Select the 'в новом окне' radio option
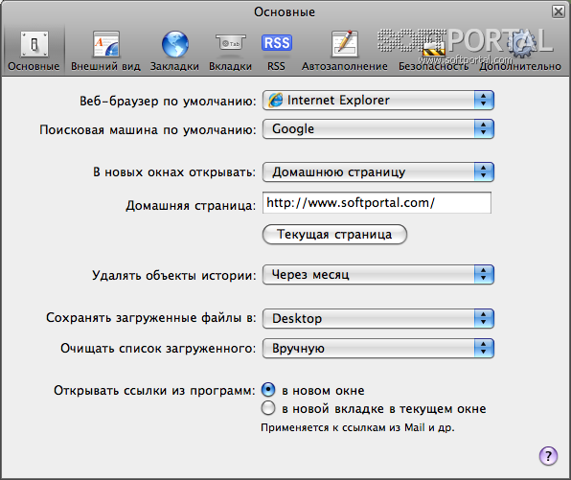 (268, 390)
